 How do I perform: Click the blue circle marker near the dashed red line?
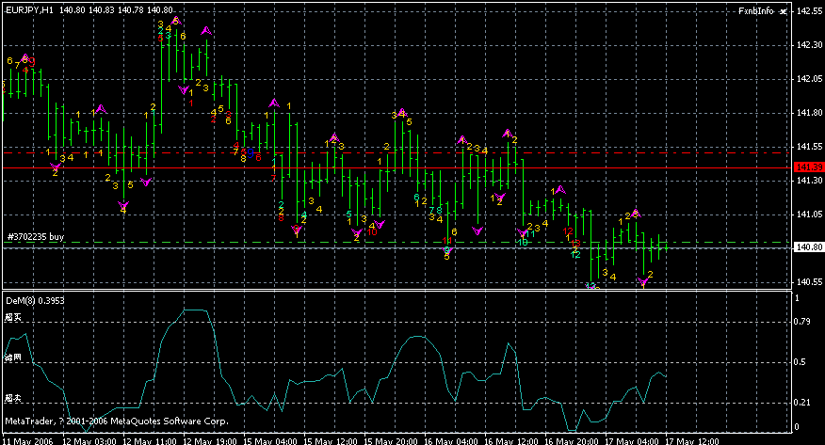point(251,152)
